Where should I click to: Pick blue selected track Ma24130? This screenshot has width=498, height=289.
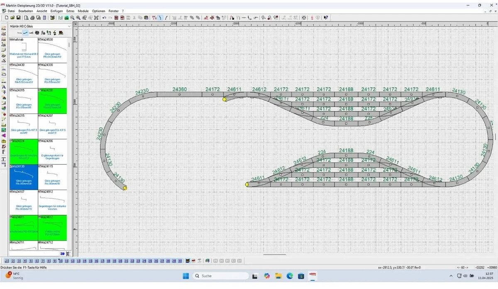(24, 177)
